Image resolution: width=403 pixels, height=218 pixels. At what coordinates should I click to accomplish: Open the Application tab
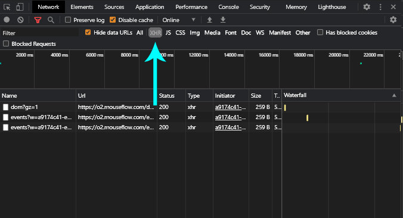click(150, 7)
